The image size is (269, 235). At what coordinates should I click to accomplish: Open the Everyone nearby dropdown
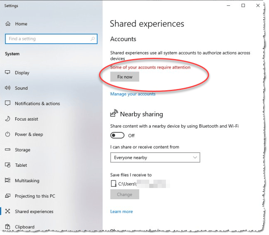[155, 158]
